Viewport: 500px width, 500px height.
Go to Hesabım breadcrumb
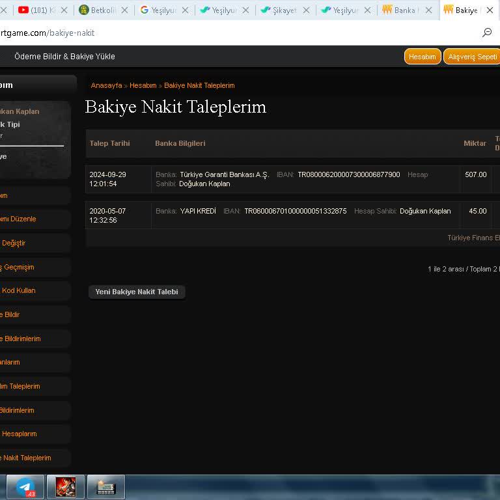click(143, 85)
